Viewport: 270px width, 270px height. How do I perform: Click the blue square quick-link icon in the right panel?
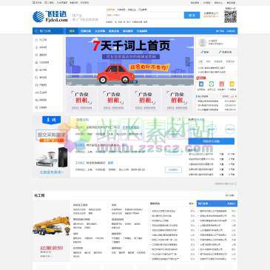click(201, 84)
